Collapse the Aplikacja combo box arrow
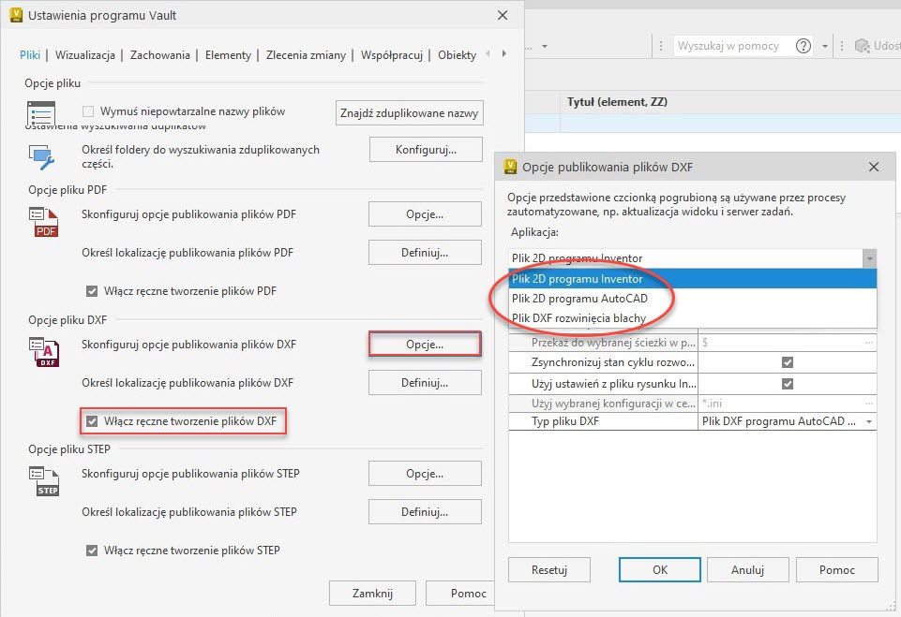901x617 pixels. [x=869, y=258]
